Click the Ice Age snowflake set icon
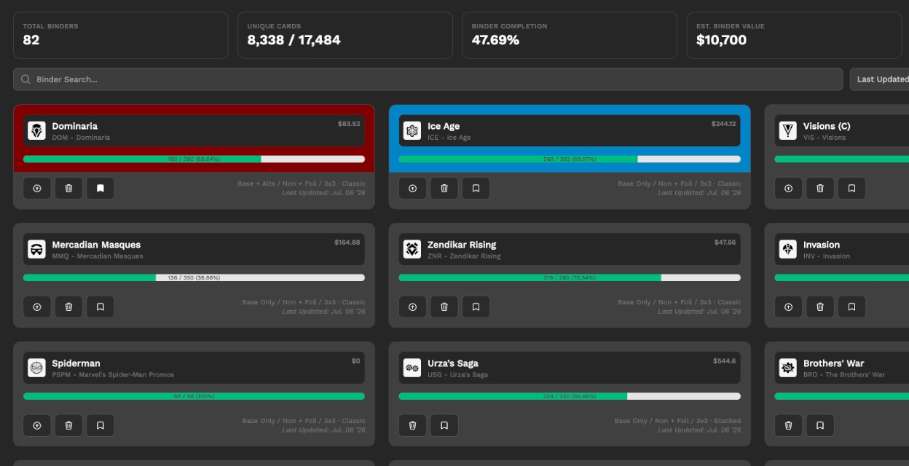Screen dimensions: 909x466 (412, 131)
